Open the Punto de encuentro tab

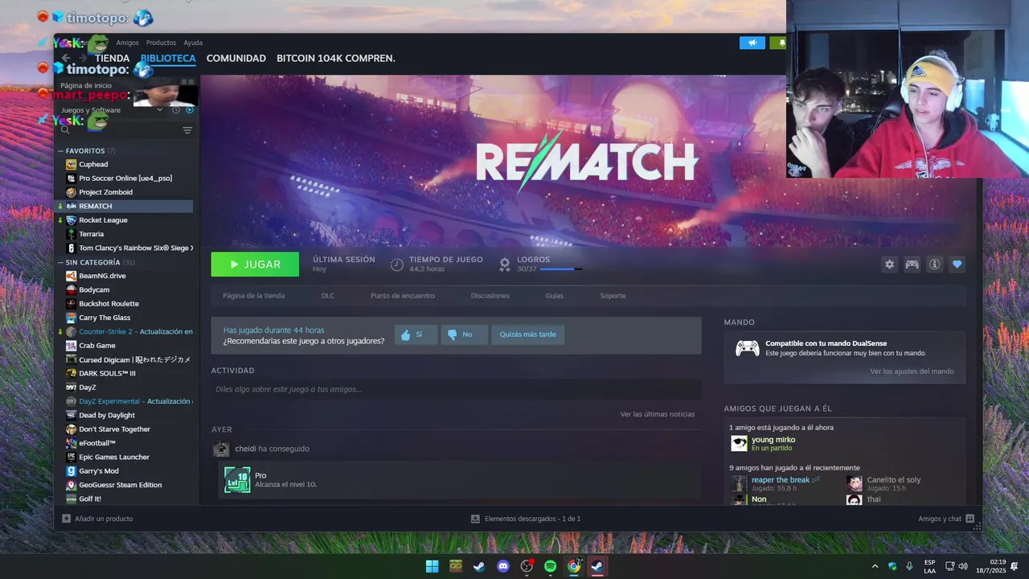point(403,296)
